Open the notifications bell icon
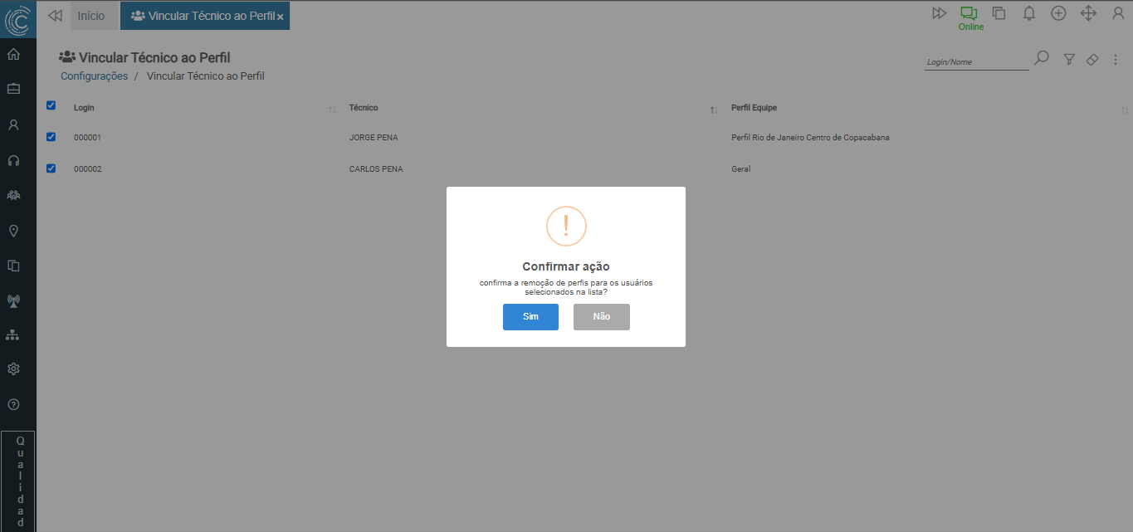Screen dimensions: 1133x532 (x=1029, y=13)
